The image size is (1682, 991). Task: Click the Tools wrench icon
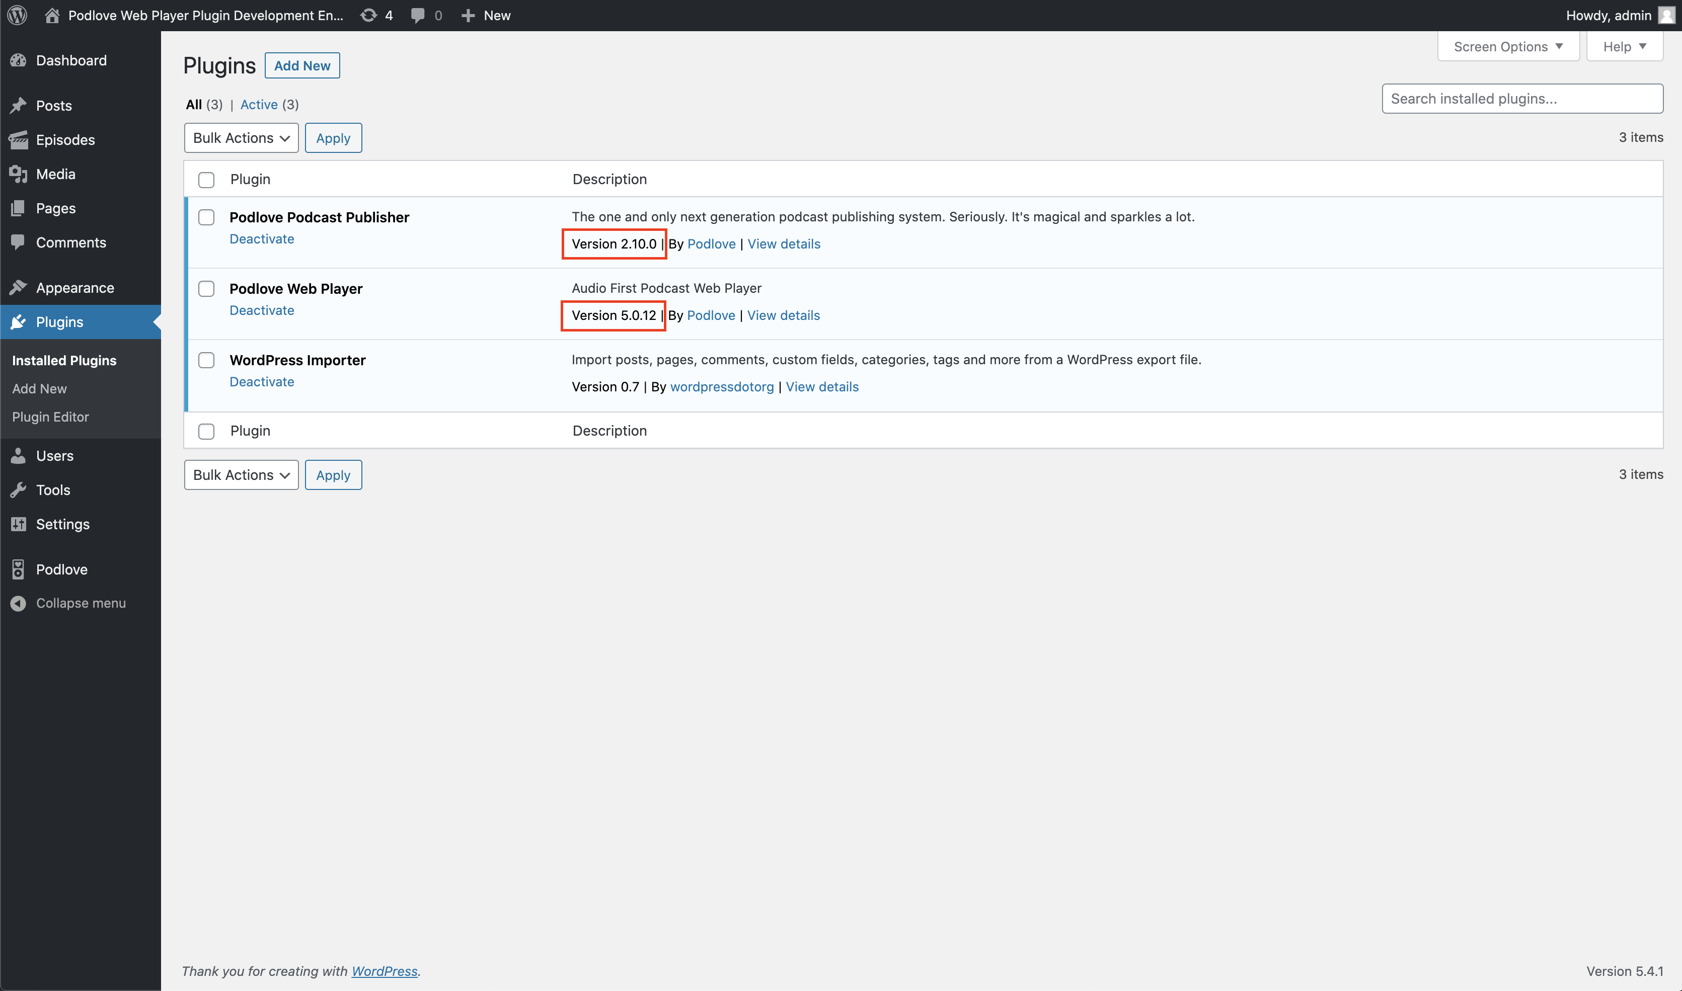coord(18,489)
